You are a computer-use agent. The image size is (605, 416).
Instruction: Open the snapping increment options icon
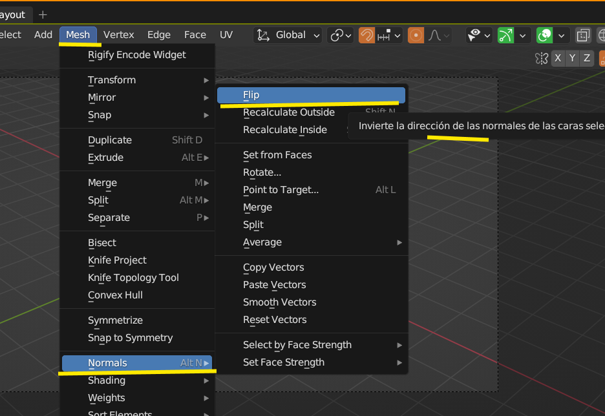point(388,36)
